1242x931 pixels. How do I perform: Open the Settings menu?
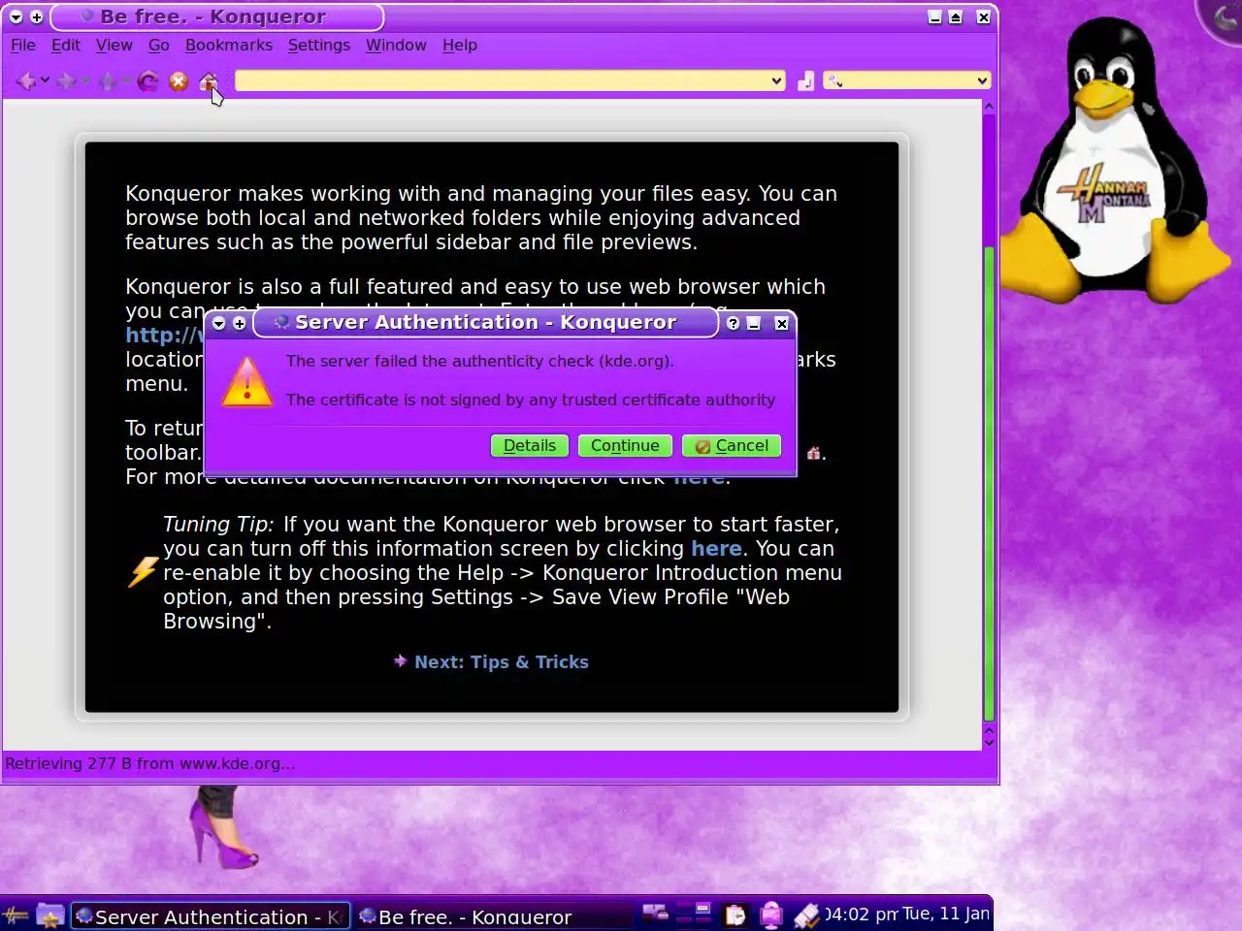click(319, 45)
